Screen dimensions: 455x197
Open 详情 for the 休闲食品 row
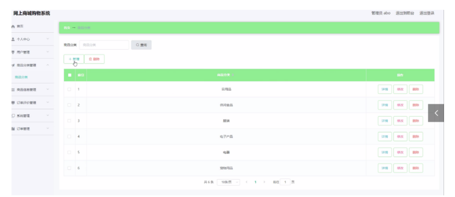tap(385, 105)
